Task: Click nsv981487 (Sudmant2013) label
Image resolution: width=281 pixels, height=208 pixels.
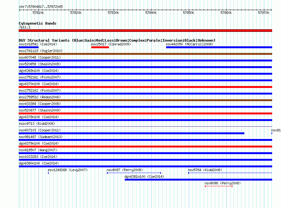Action: pyautogui.click(x=41, y=137)
